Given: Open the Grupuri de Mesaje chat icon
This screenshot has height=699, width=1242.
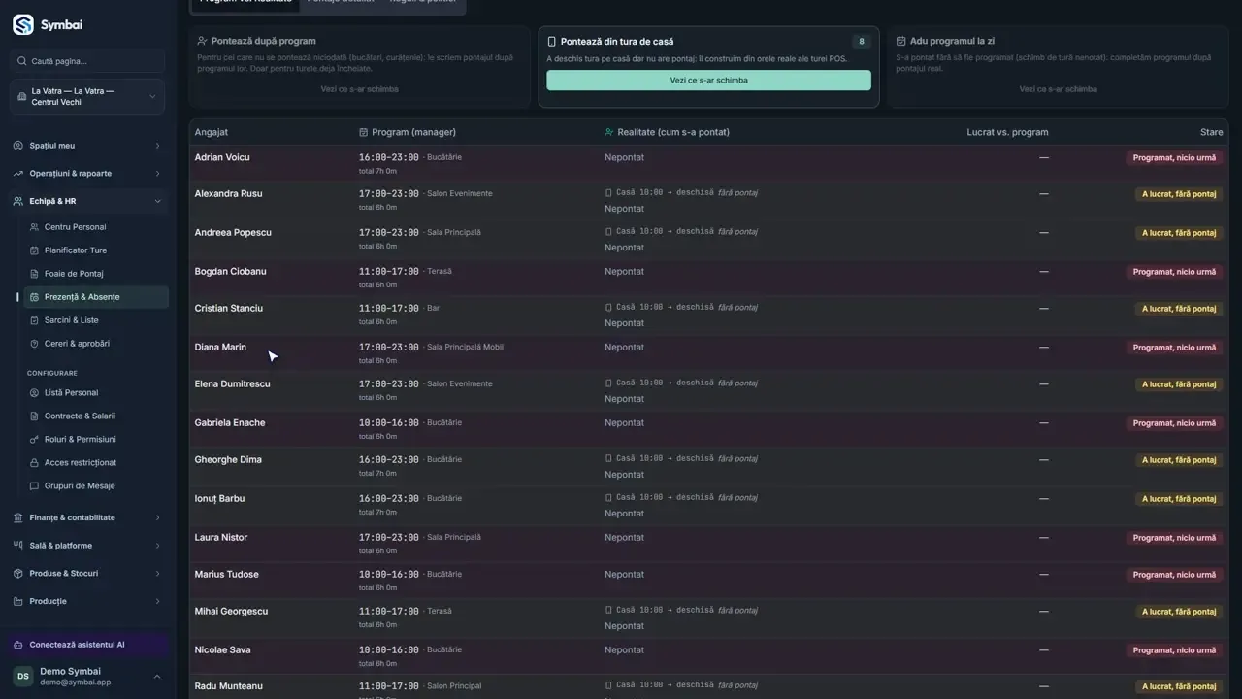Looking at the screenshot, I should coord(35,486).
